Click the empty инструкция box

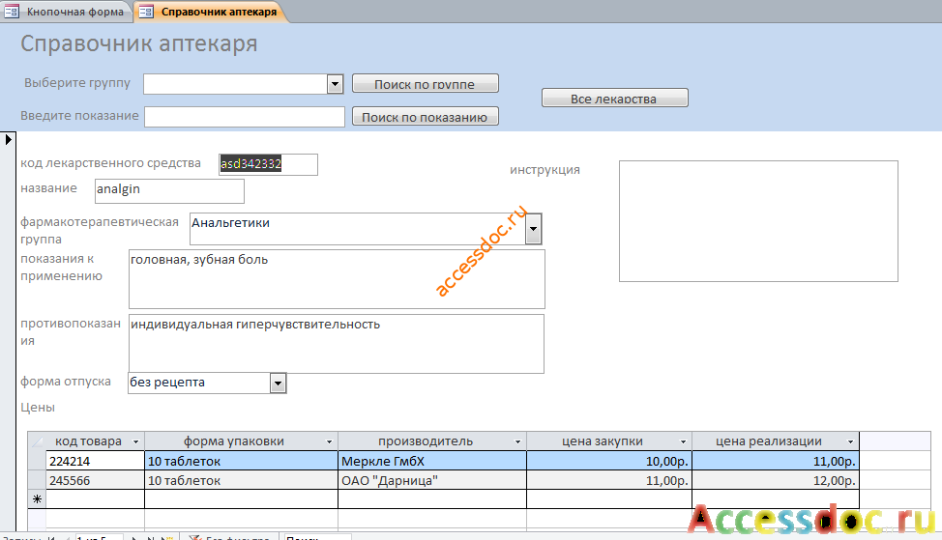click(758, 221)
